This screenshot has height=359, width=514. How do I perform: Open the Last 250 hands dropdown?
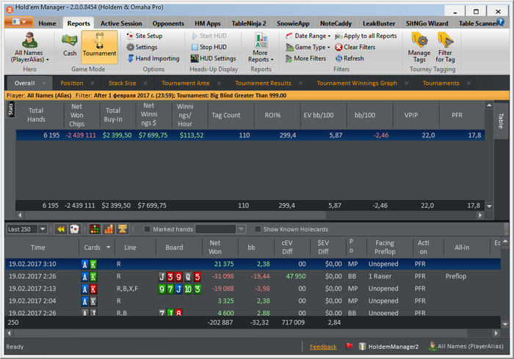(42, 229)
